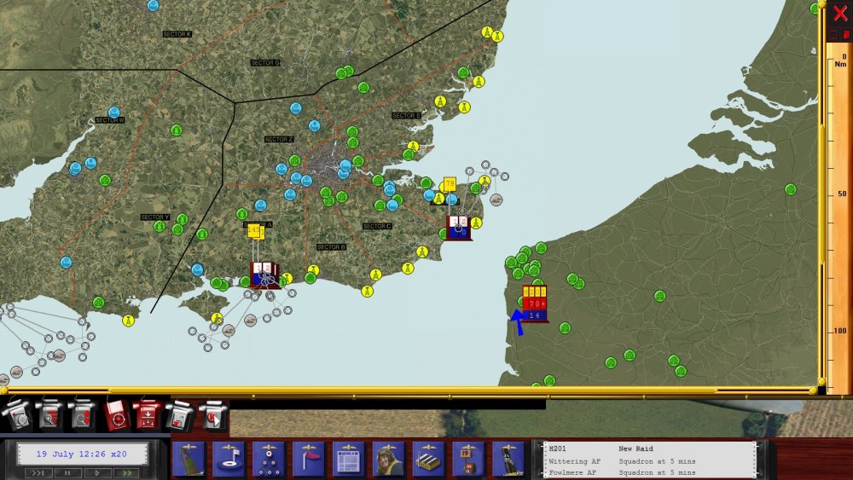The height and width of the screenshot is (480, 853).
Task: Click the yellow 79 squadron flag
Action: (450, 184)
